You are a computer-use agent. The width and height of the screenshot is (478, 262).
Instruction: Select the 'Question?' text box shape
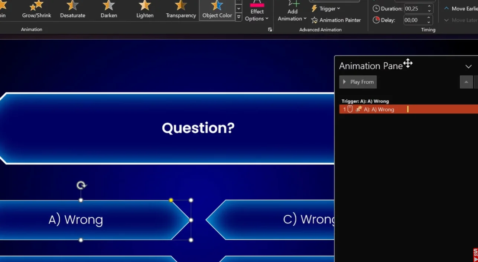(x=198, y=128)
